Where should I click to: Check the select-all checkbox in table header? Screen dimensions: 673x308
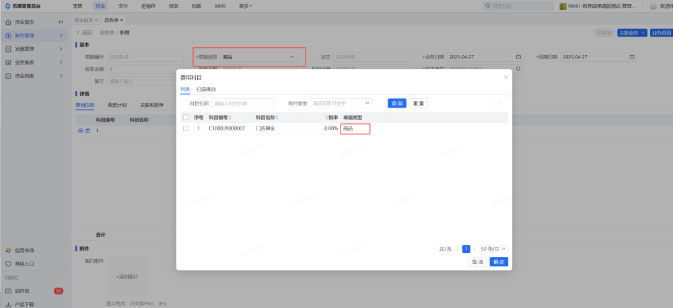186,118
